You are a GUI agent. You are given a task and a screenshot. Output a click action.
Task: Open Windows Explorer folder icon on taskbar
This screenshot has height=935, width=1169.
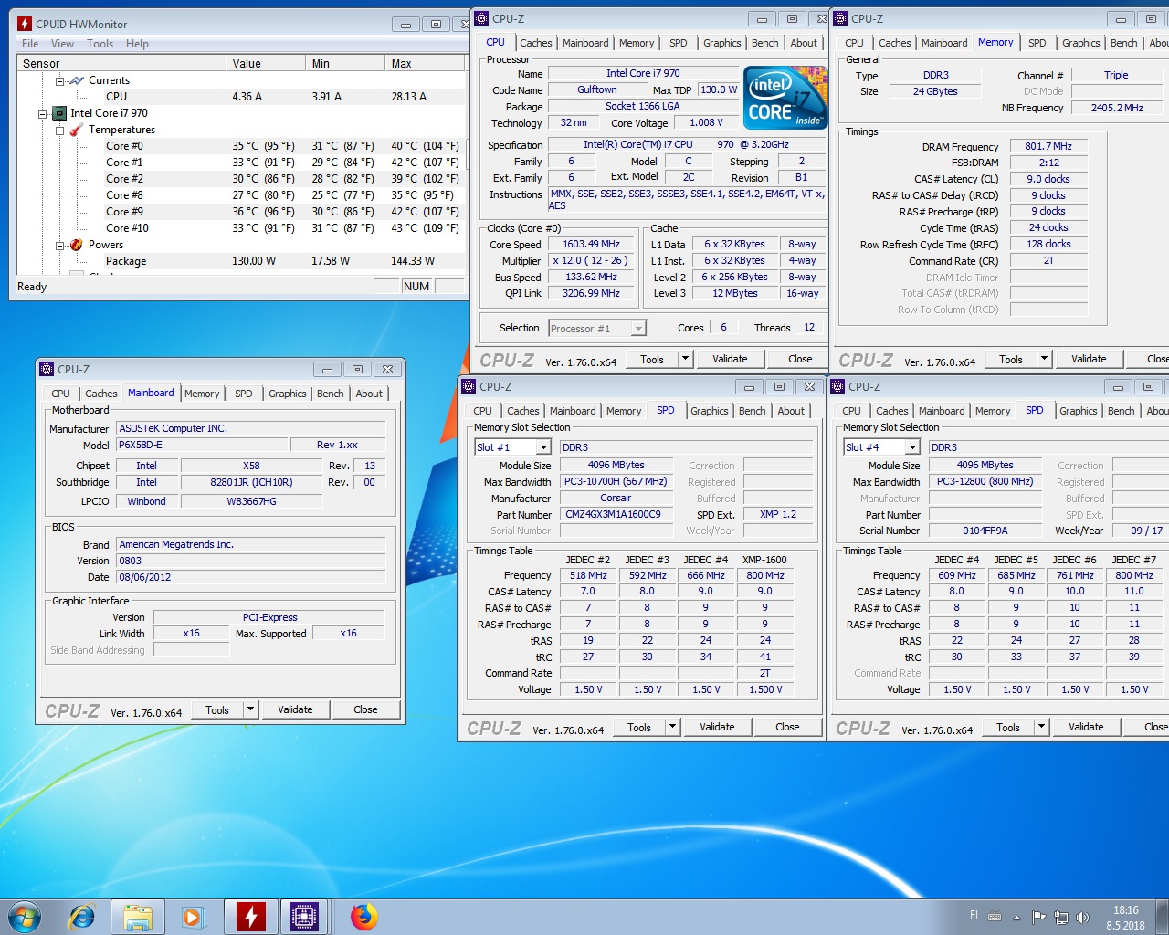tap(138, 916)
